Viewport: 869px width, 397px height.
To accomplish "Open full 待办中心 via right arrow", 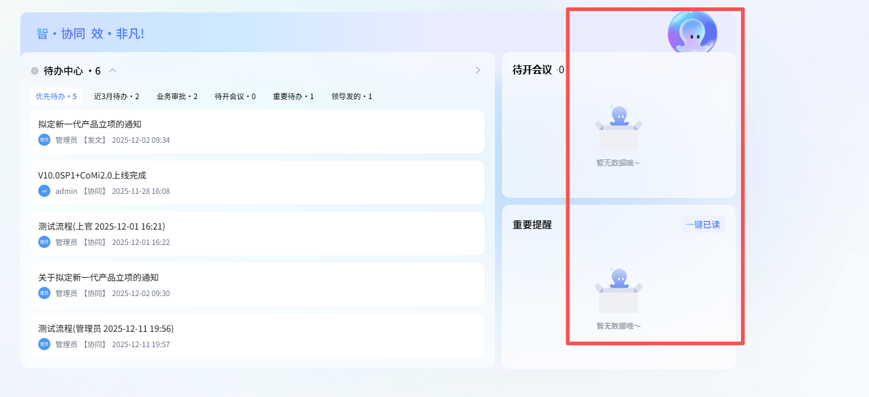I will coord(478,70).
